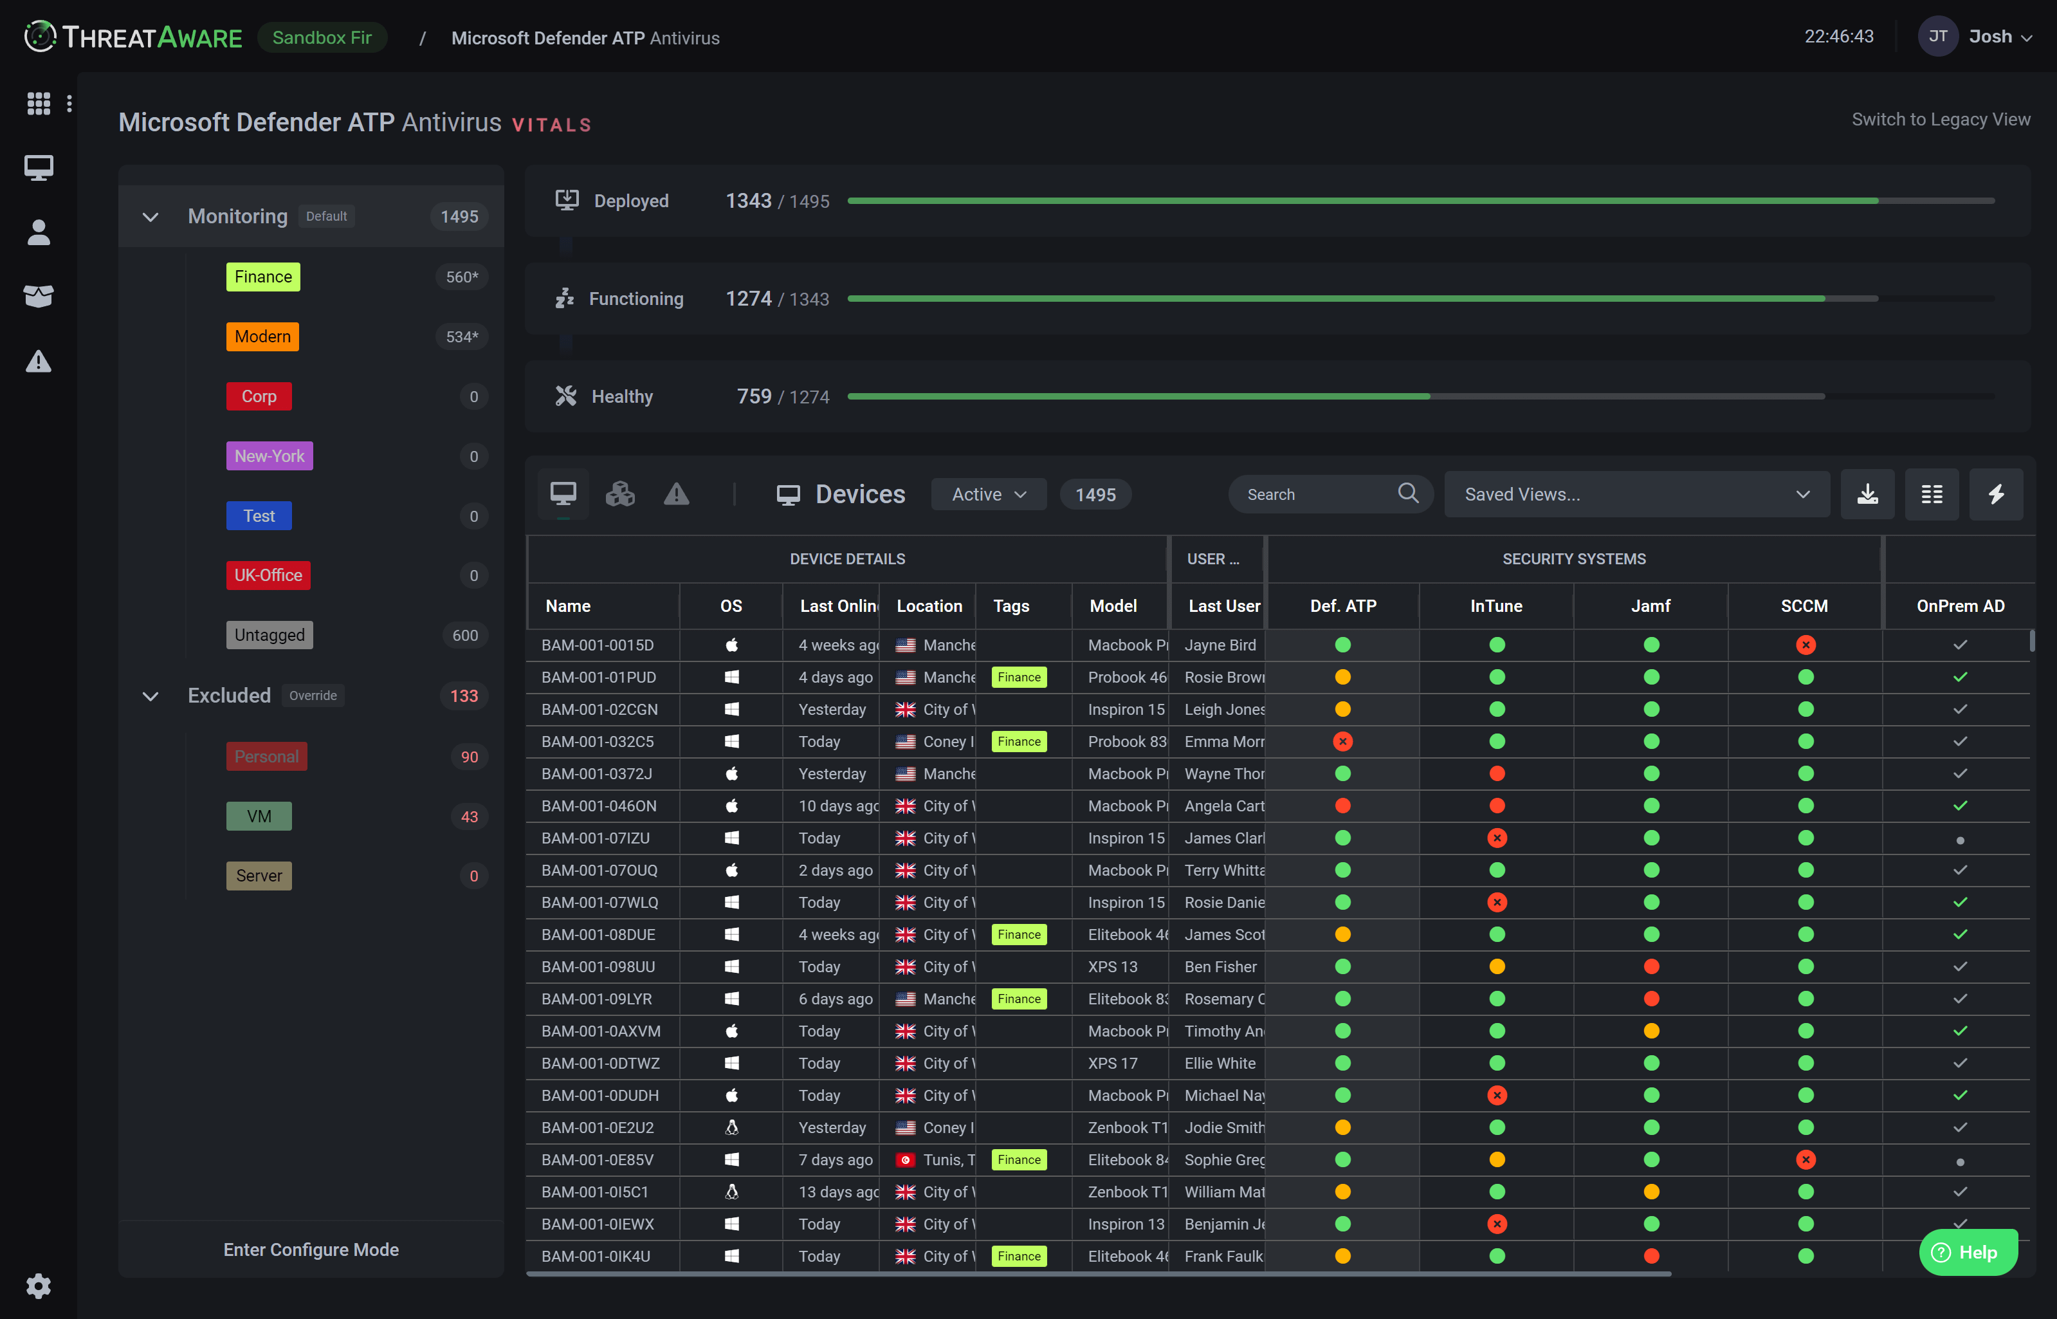The width and height of the screenshot is (2057, 1319).
Task: Click the vertical table scrollbar
Action: coord(2031,641)
